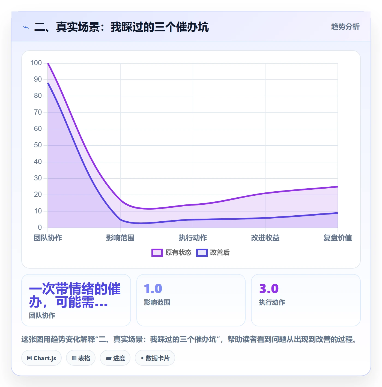Select the 进度 tag

[x=115, y=358]
